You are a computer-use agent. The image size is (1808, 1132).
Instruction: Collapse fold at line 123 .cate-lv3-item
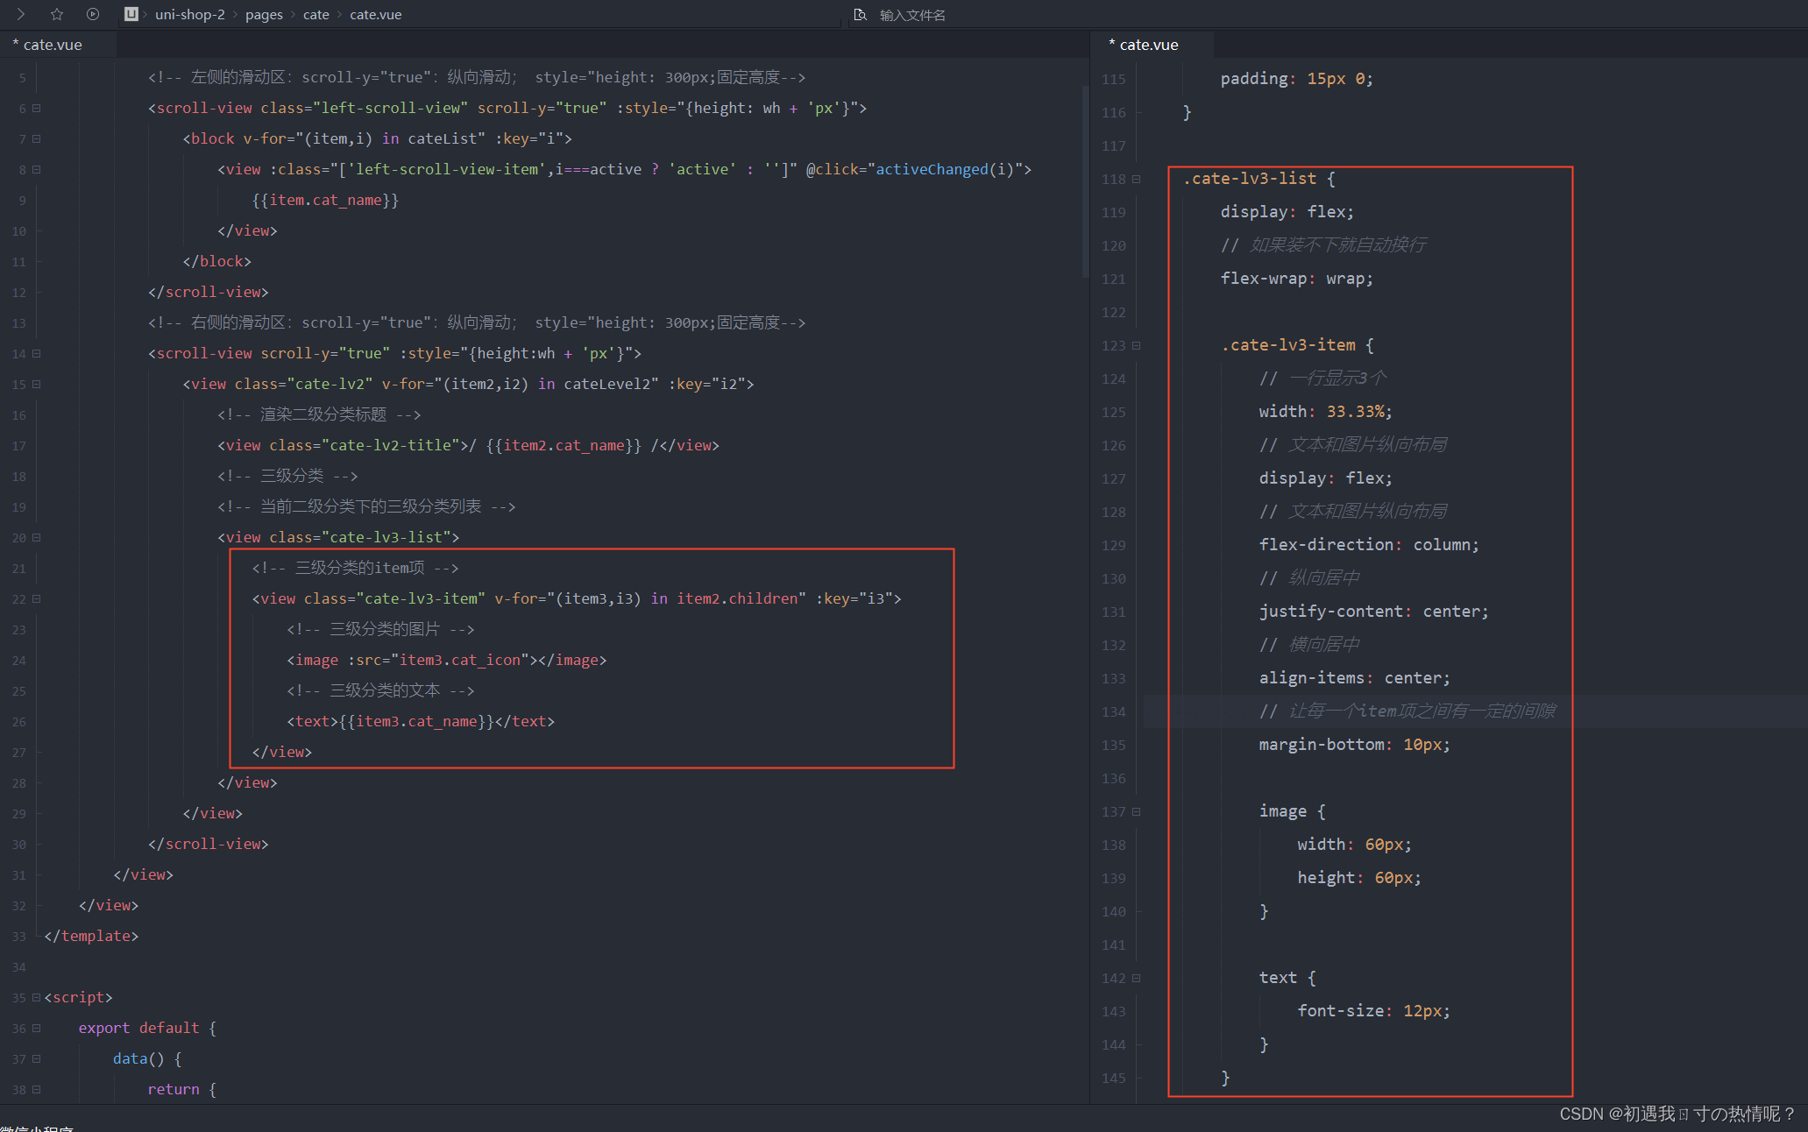[x=1137, y=346]
